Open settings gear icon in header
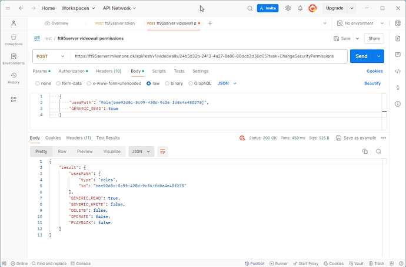Viewport: 406px width, 267px height. [x=288, y=8]
